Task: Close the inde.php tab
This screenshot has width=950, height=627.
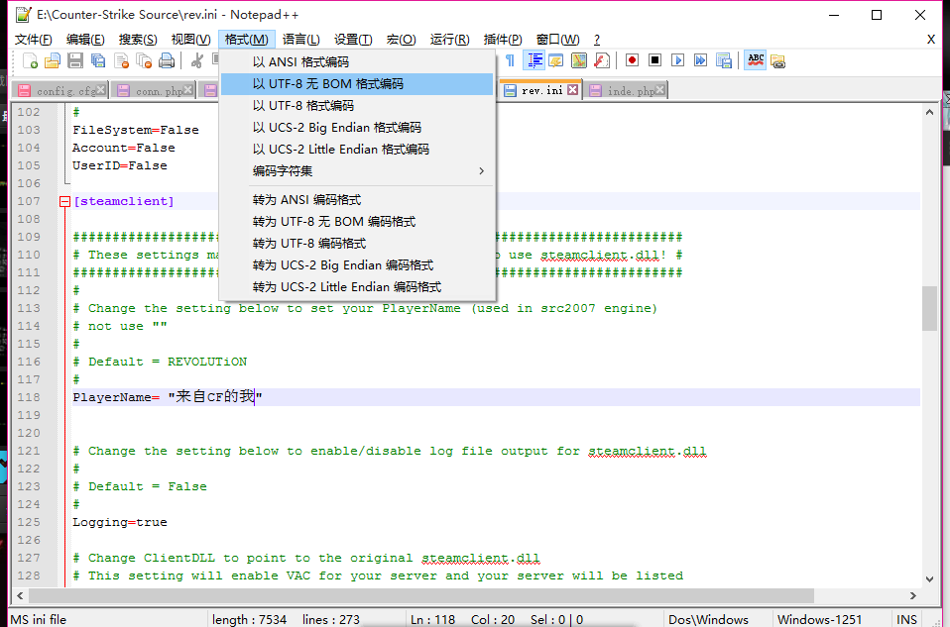Action: pyautogui.click(x=660, y=90)
